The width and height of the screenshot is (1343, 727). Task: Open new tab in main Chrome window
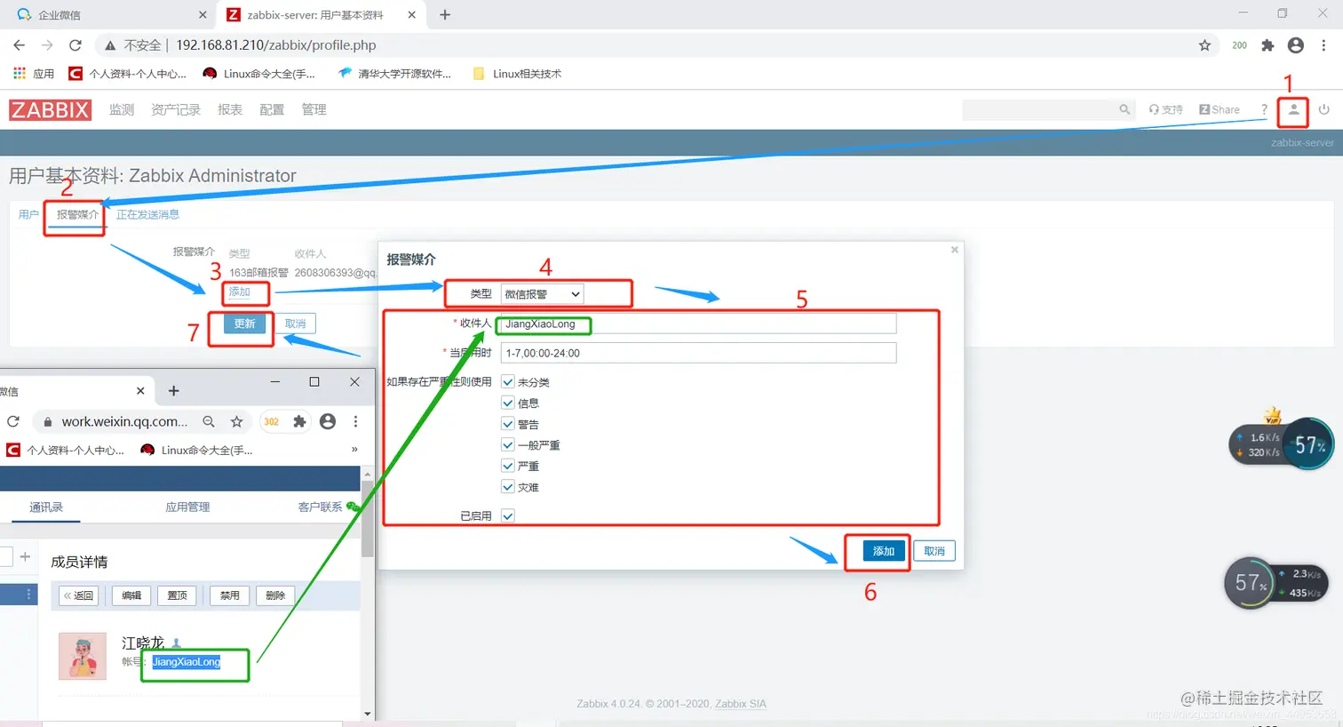(445, 15)
